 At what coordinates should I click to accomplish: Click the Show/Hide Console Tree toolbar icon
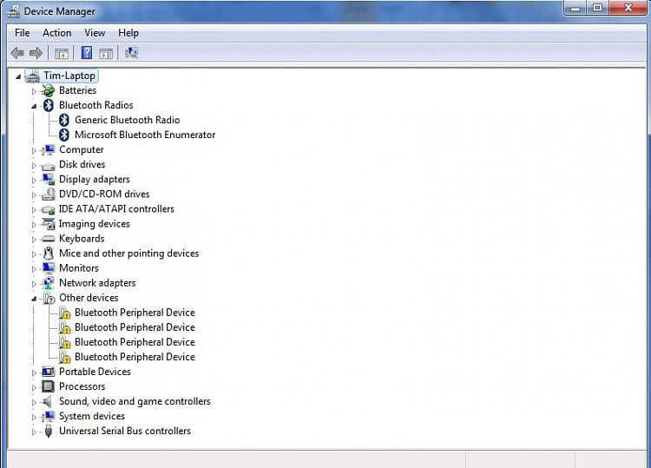[62, 53]
